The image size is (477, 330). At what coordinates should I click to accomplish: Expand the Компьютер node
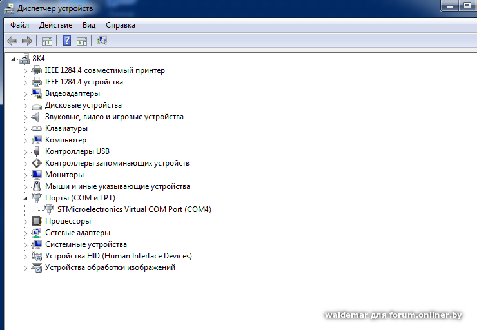[x=25, y=141]
